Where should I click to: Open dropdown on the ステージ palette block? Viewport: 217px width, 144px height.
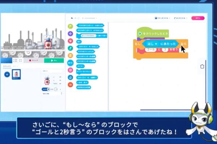(85, 78)
